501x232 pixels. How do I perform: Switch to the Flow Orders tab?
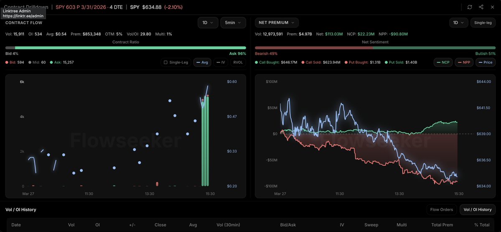[x=442, y=210]
